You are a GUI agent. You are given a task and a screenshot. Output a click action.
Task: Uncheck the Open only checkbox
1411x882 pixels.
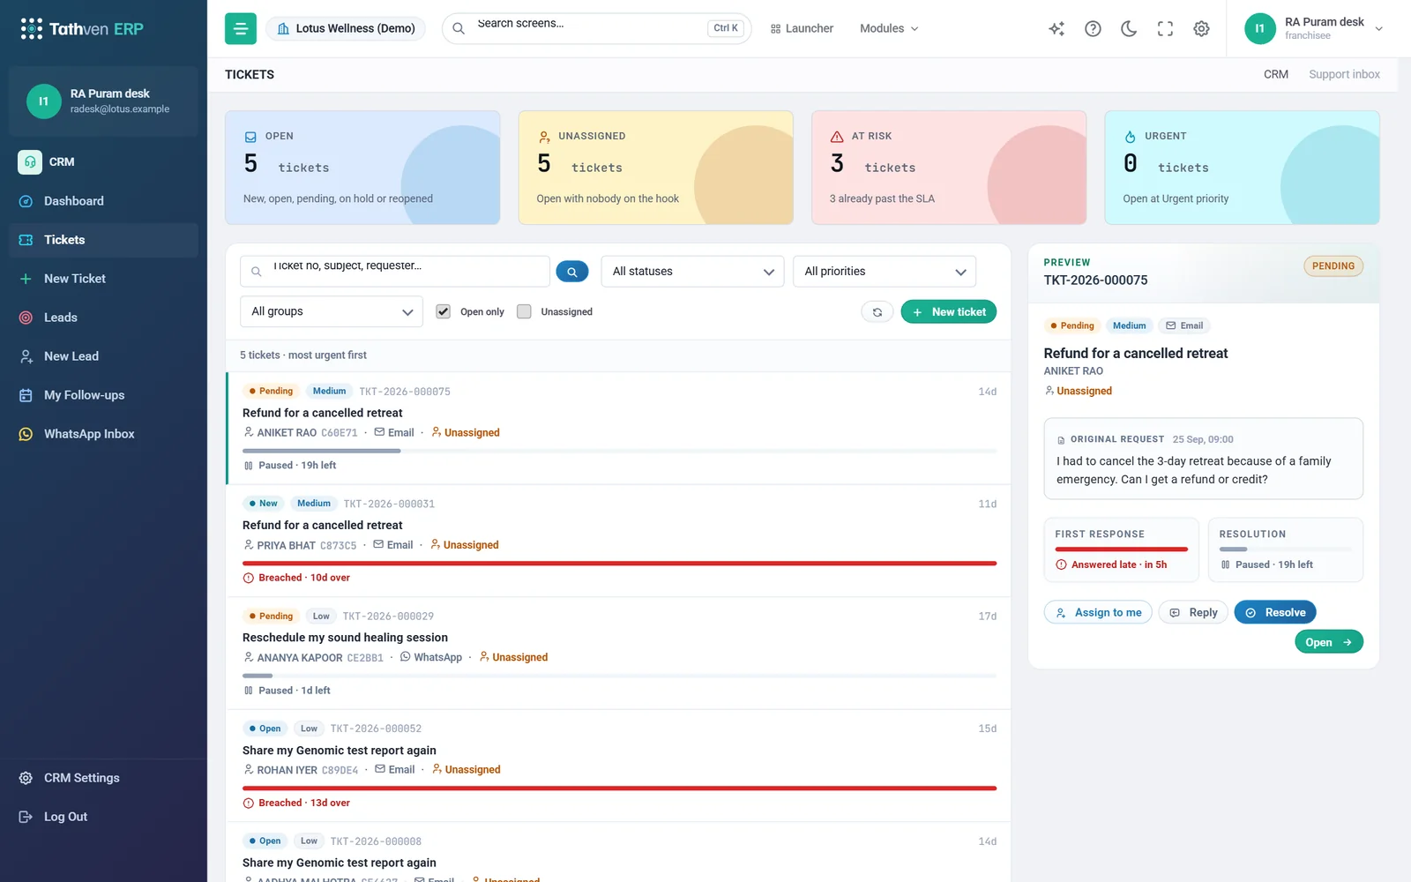(444, 311)
